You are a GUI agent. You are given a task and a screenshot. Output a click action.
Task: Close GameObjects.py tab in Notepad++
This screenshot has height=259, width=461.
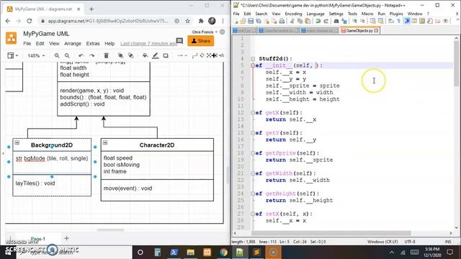point(376,30)
